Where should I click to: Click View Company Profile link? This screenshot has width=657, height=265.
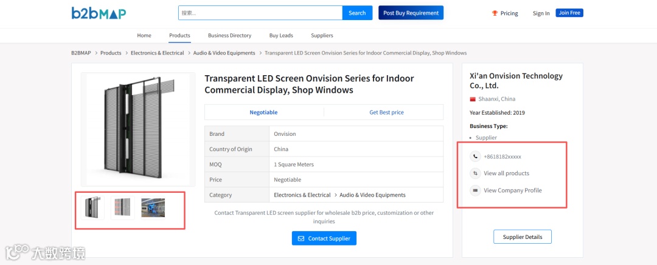coord(513,190)
